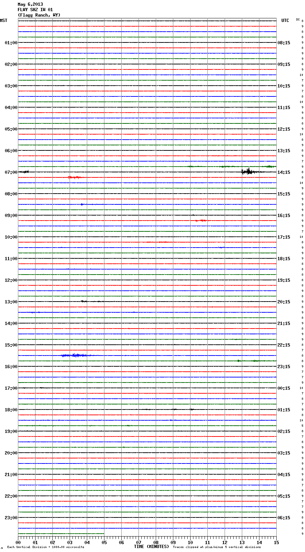Click the 03:15 UTC time label
Screen dimensions: 305x552
point(284,453)
